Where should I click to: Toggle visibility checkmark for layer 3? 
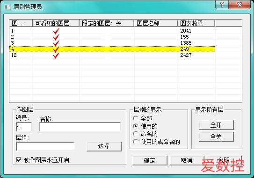tap(56, 43)
